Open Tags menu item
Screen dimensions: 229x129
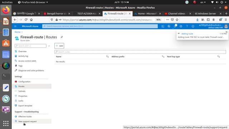pos(20,66)
